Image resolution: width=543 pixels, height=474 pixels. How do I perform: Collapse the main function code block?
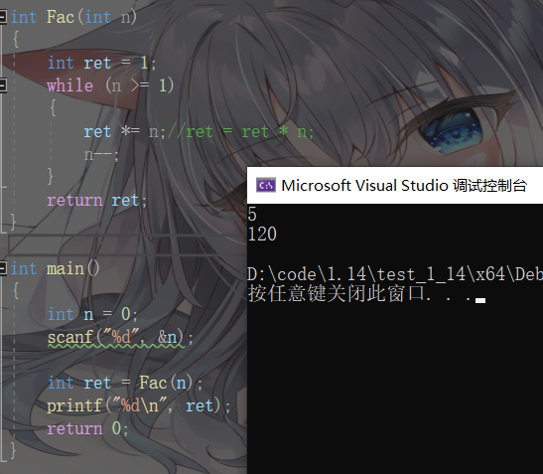pyautogui.click(x=3, y=268)
